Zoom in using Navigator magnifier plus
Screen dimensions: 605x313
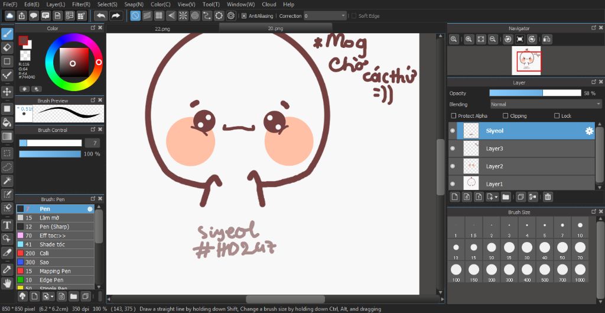click(469, 39)
